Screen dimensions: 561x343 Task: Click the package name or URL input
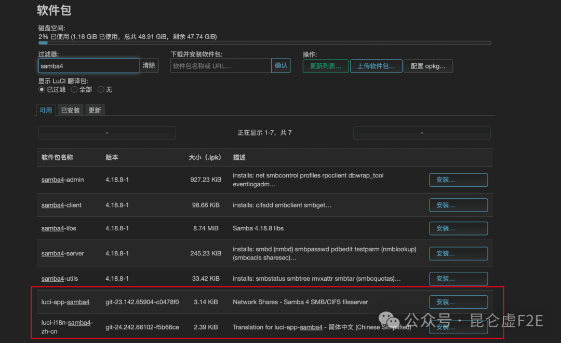(221, 66)
